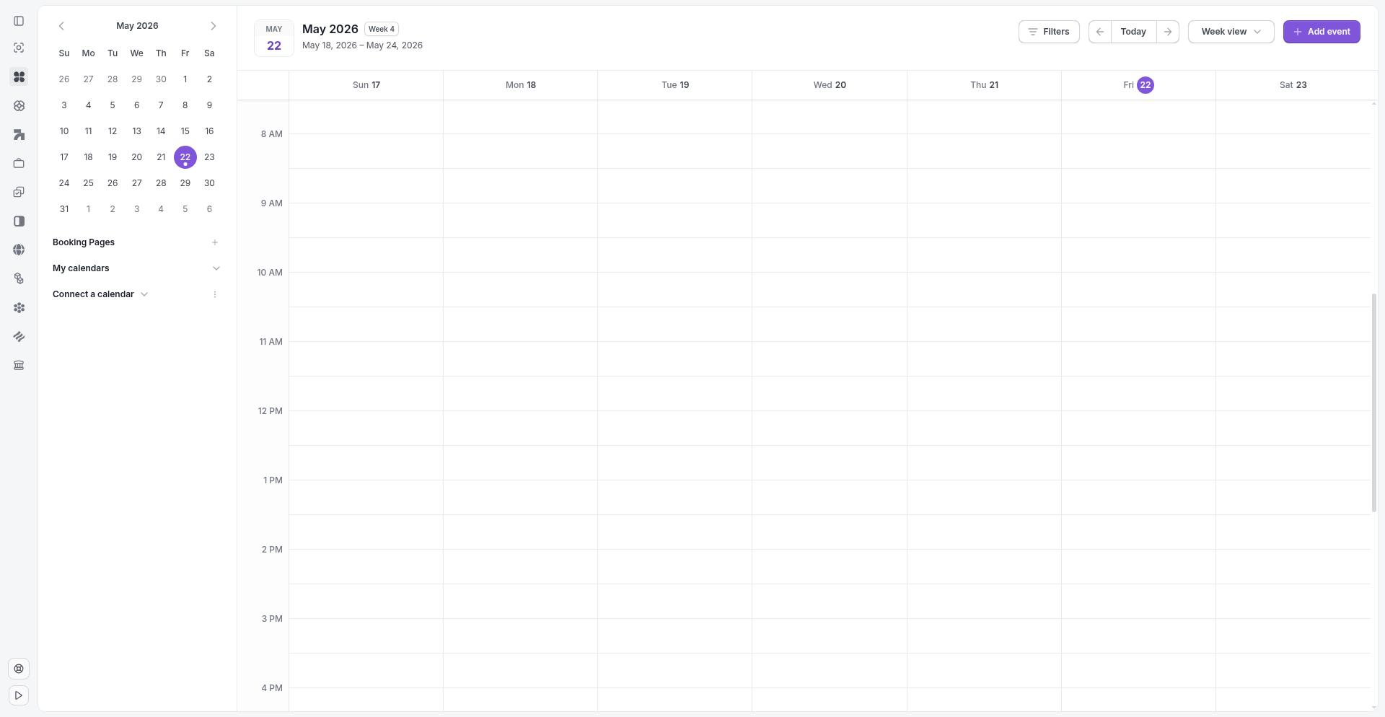Image resolution: width=1385 pixels, height=717 pixels.
Task: Open the diagonal-arrow sidebar icon
Action: pos(19,134)
